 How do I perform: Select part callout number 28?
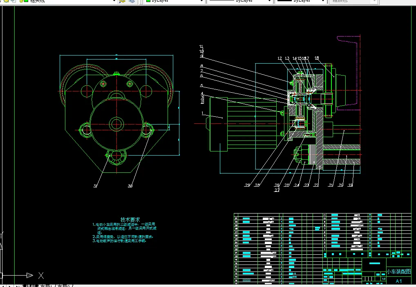coord(257,185)
